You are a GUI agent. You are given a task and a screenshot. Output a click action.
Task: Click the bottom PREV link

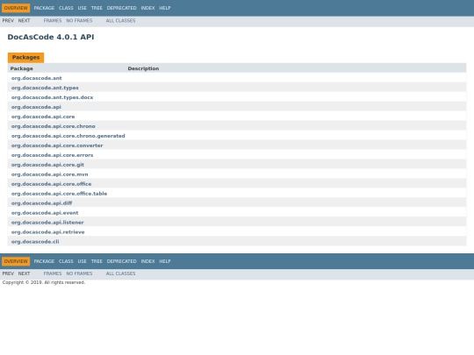(8, 273)
